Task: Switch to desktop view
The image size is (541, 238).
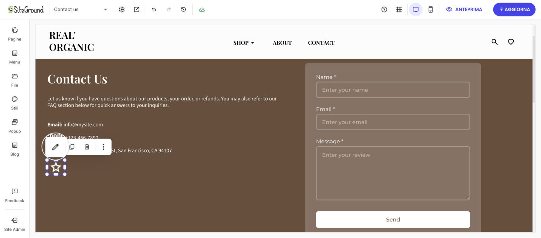Action: (x=416, y=10)
